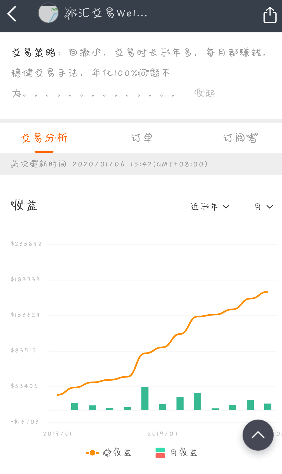Open the 近一年 time range dropdown
Image resolution: width=282 pixels, height=474 pixels.
tap(210, 207)
